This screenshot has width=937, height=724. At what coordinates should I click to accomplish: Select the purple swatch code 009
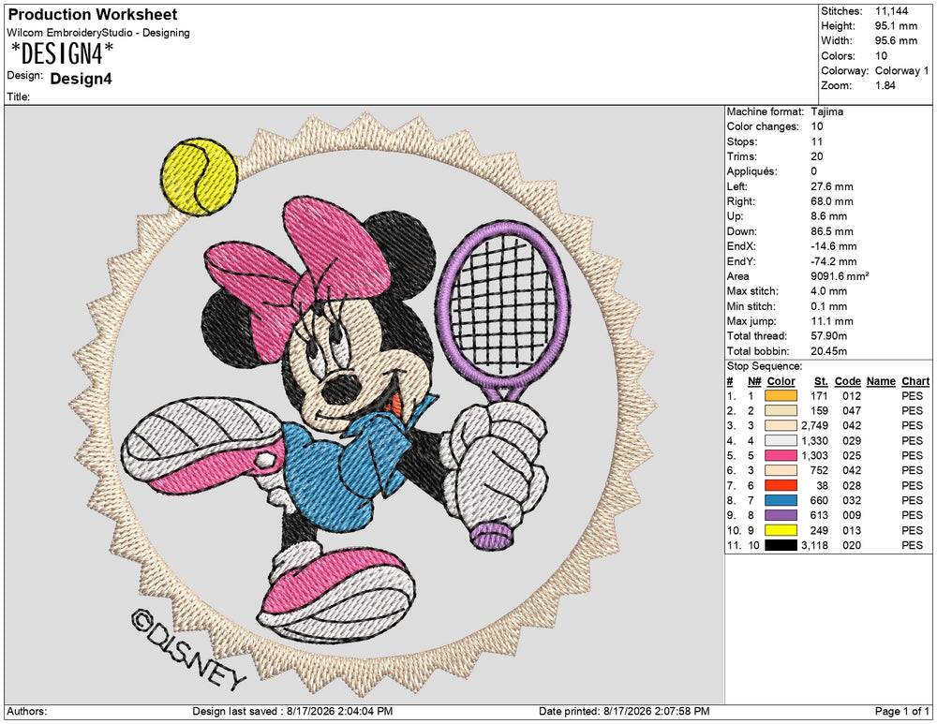[781, 515]
